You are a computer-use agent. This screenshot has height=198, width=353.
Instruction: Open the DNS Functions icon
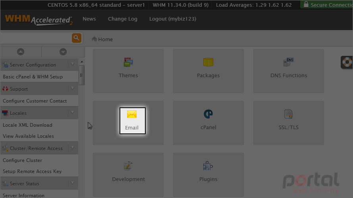click(288, 62)
